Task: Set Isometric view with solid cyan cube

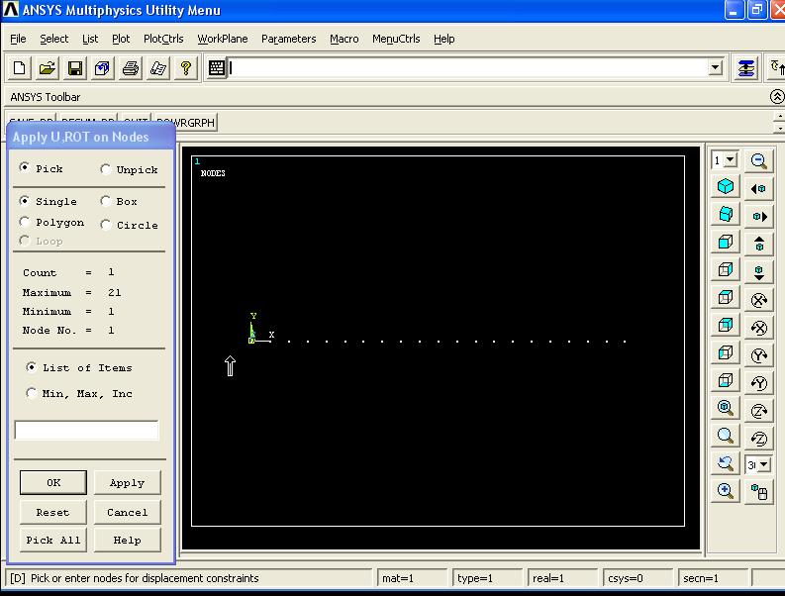Action: point(726,187)
